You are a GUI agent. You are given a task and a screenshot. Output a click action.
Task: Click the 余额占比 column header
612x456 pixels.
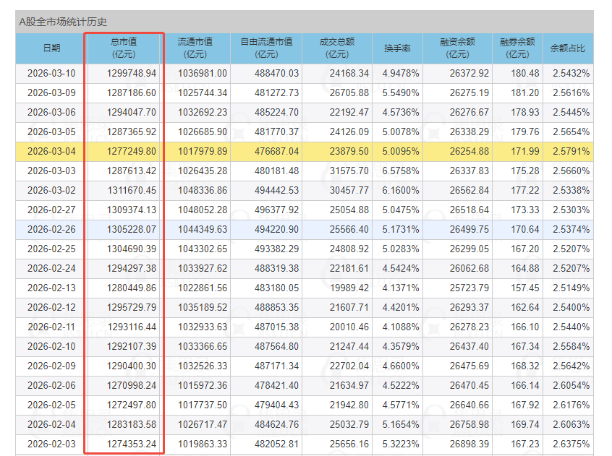tap(568, 48)
